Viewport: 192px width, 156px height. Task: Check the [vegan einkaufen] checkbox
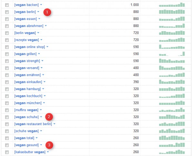[7, 82]
